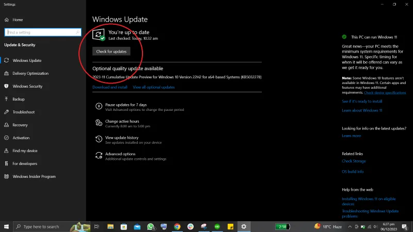Open the Mail app on the taskbar

(137, 226)
